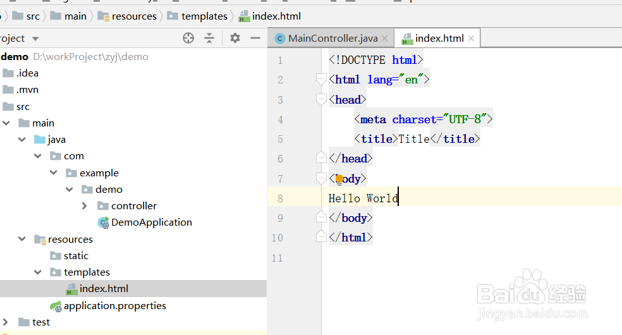Click the yellow lightbulb intention icon
622x335 pixels.
click(x=339, y=180)
